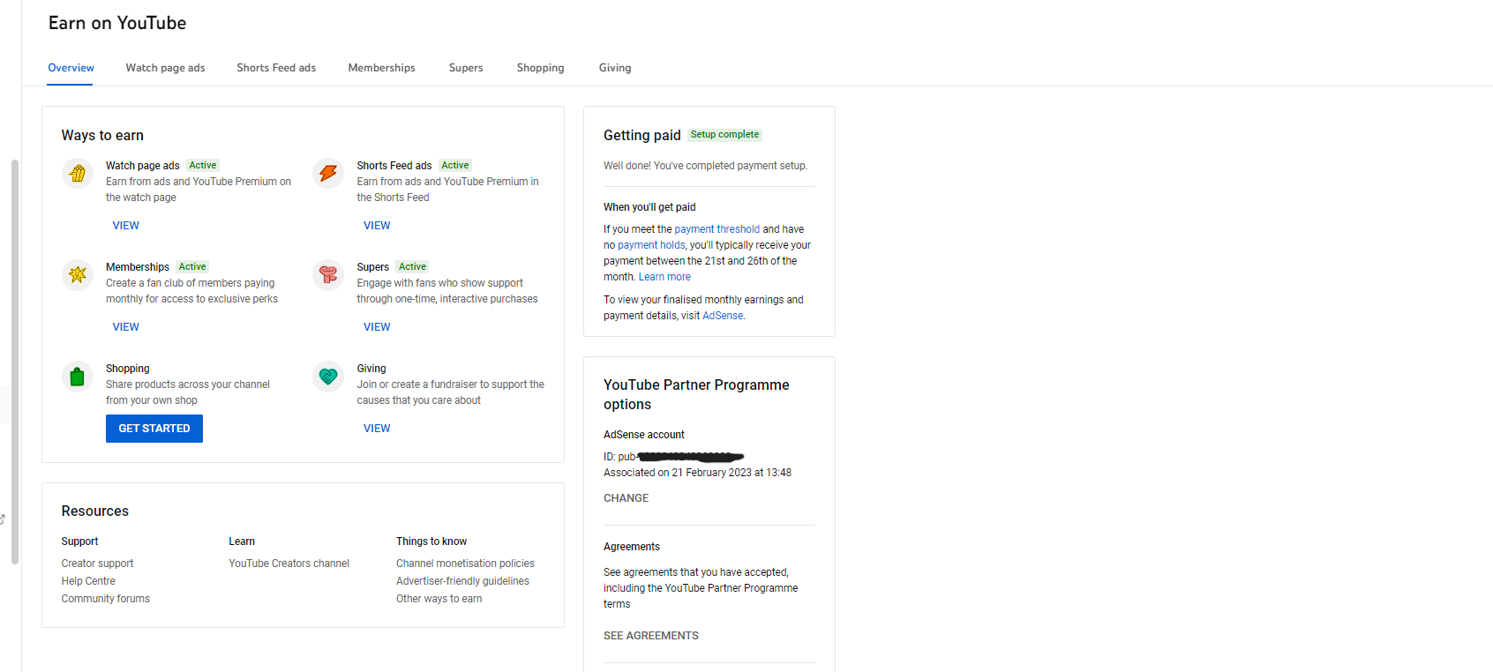Click the Getting paid heading

tap(641, 136)
